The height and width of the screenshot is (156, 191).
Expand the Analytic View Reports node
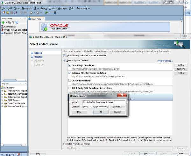coord(2,91)
